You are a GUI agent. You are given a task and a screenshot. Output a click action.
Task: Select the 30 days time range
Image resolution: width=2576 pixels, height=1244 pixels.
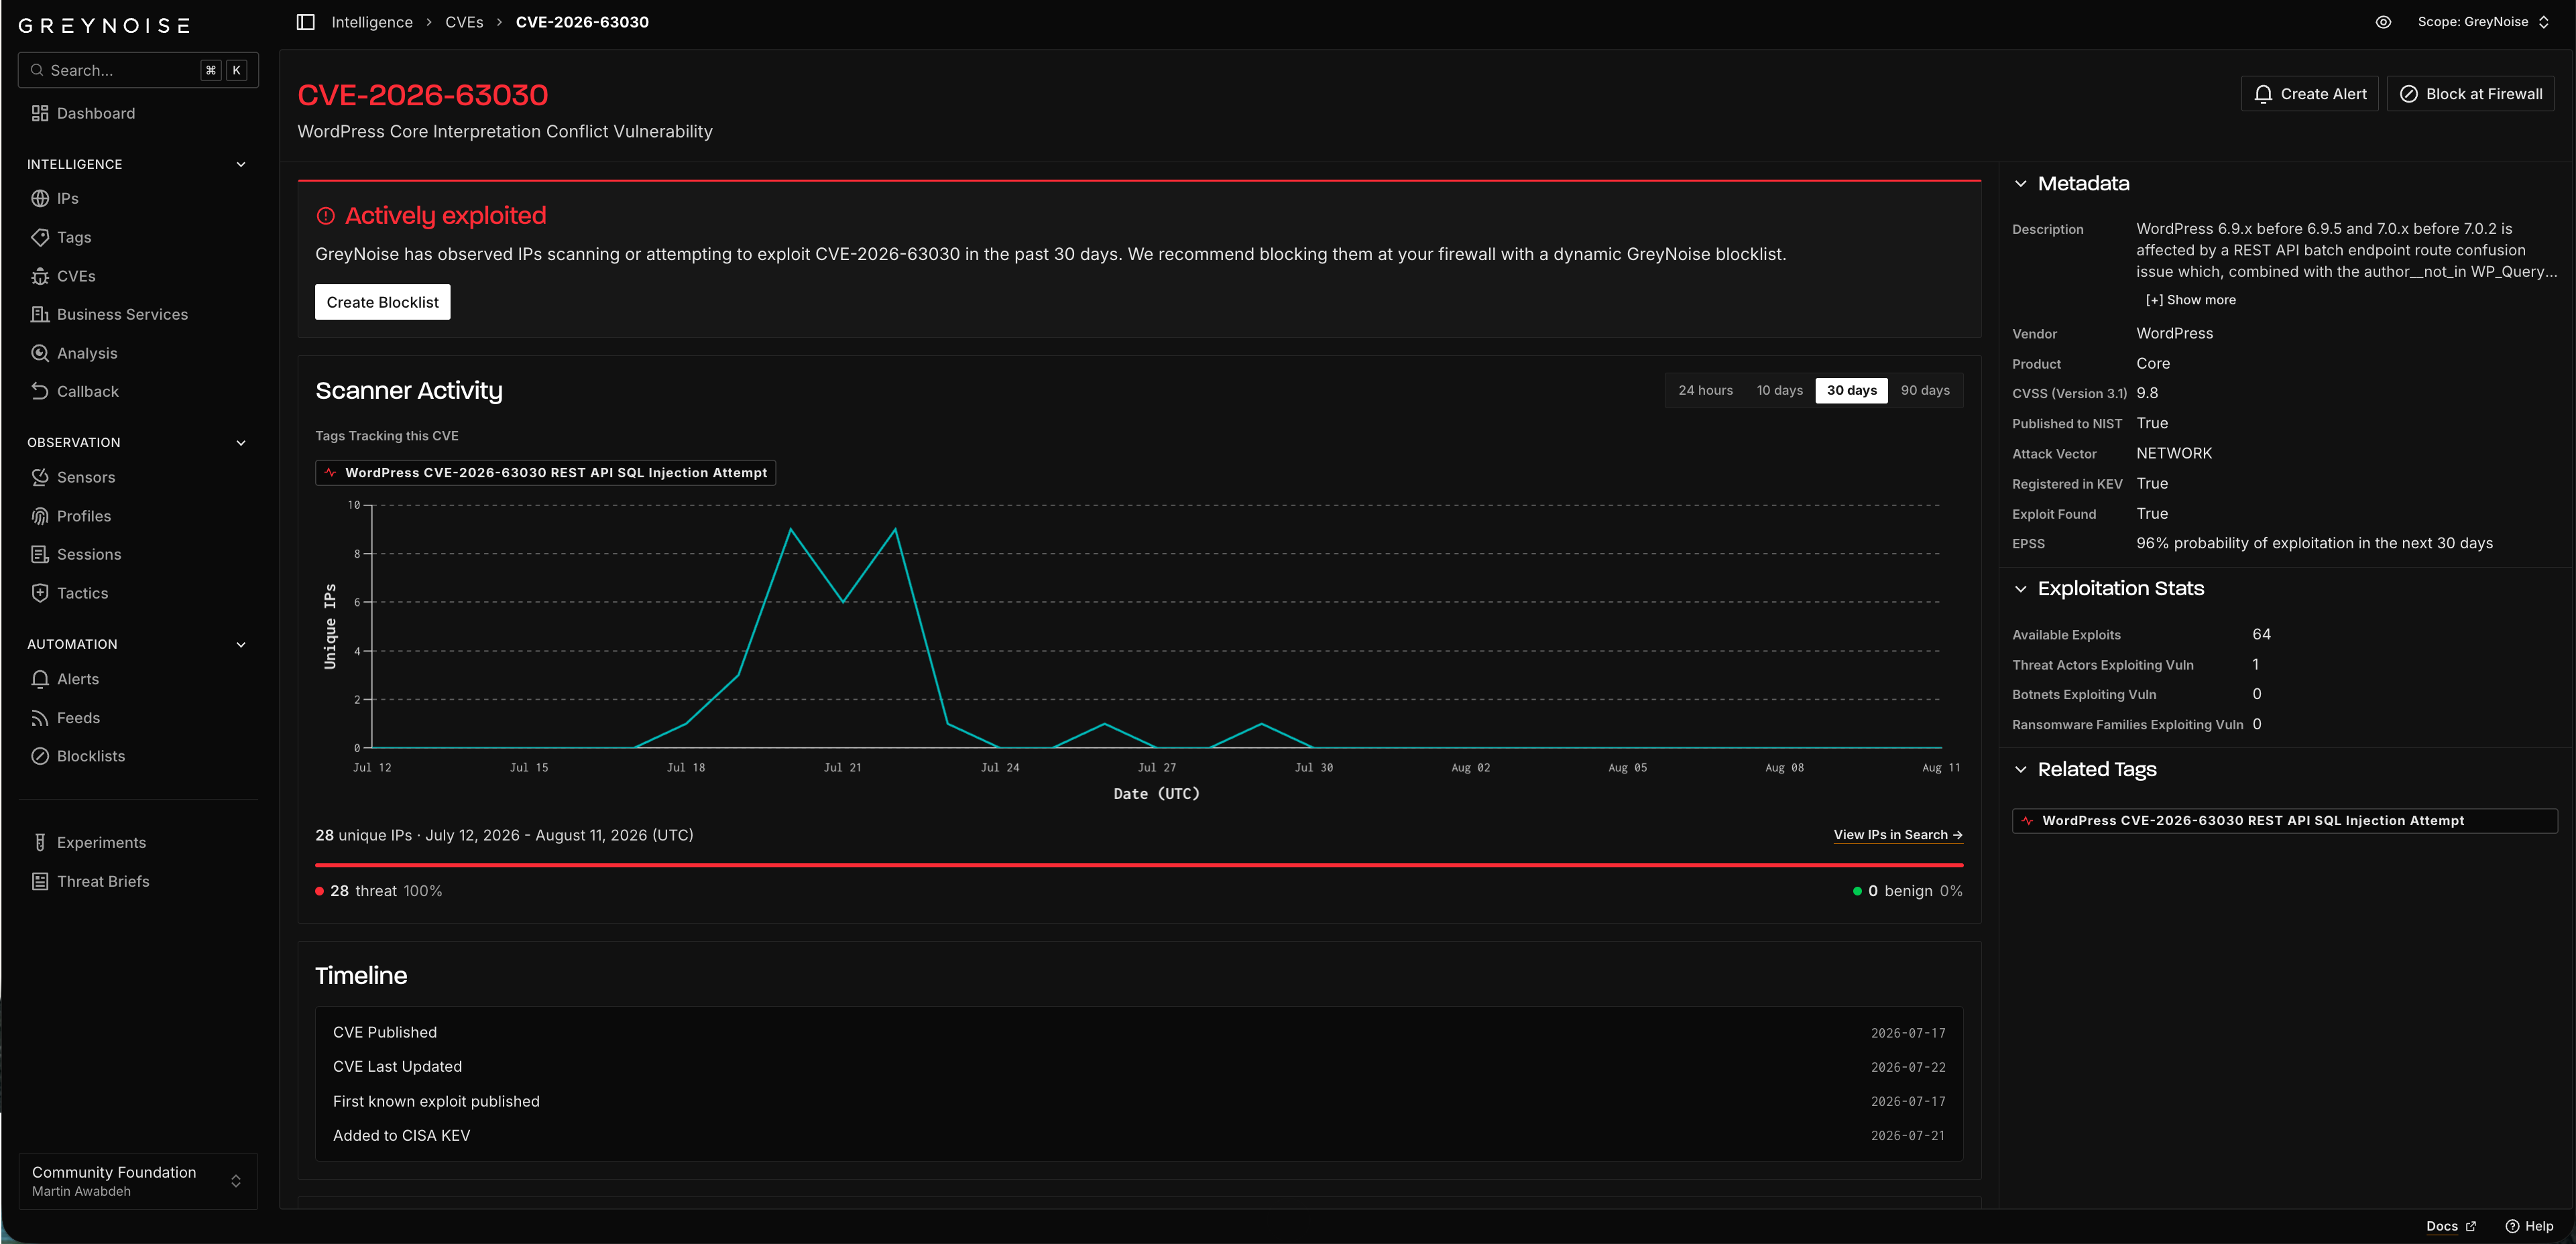(1852, 390)
